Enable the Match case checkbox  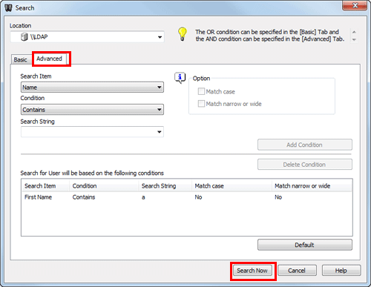coord(201,91)
